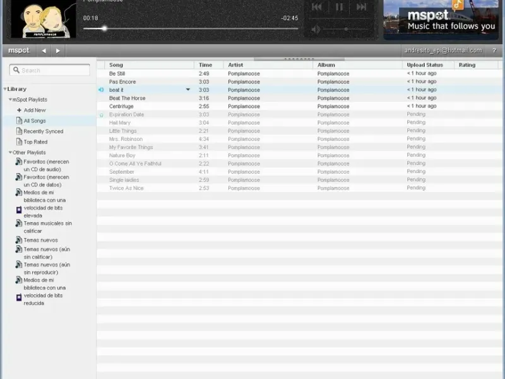The width and height of the screenshot is (505, 379).
Task: Click the status icon beside Expiration Date
Action: [x=102, y=115]
